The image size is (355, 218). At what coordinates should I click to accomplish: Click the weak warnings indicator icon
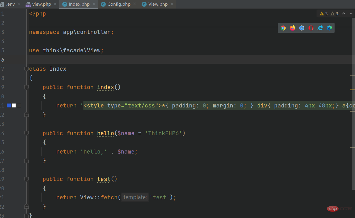332,14
